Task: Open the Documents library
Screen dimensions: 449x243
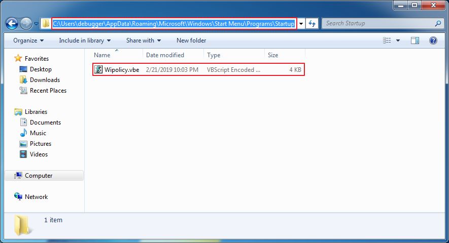Action: tap(45, 123)
